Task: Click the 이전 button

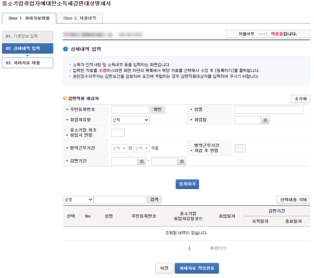Action: [164, 268]
